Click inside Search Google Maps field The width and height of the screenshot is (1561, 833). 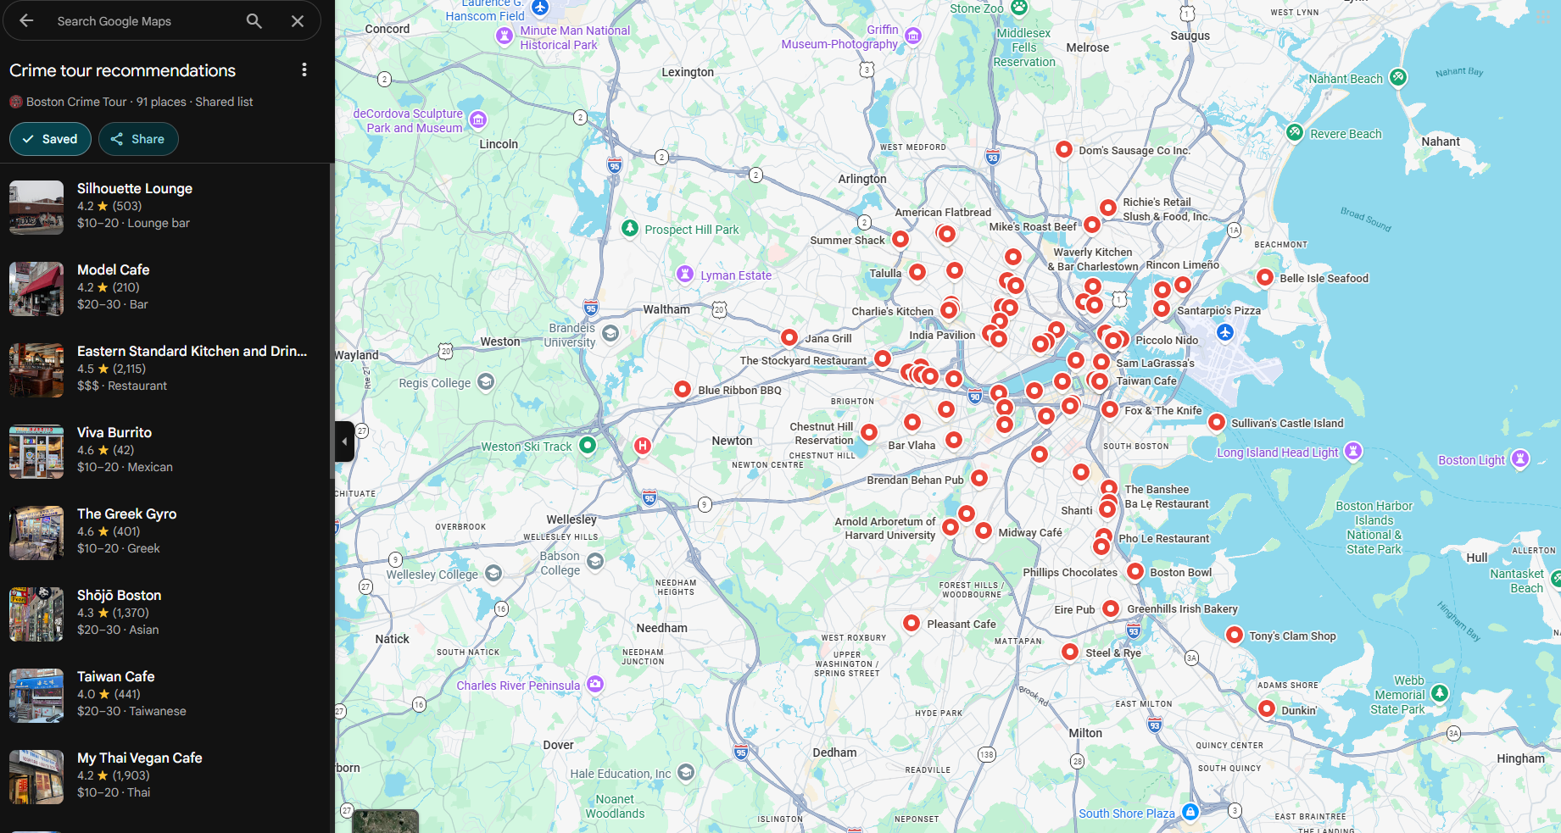point(144,21)
